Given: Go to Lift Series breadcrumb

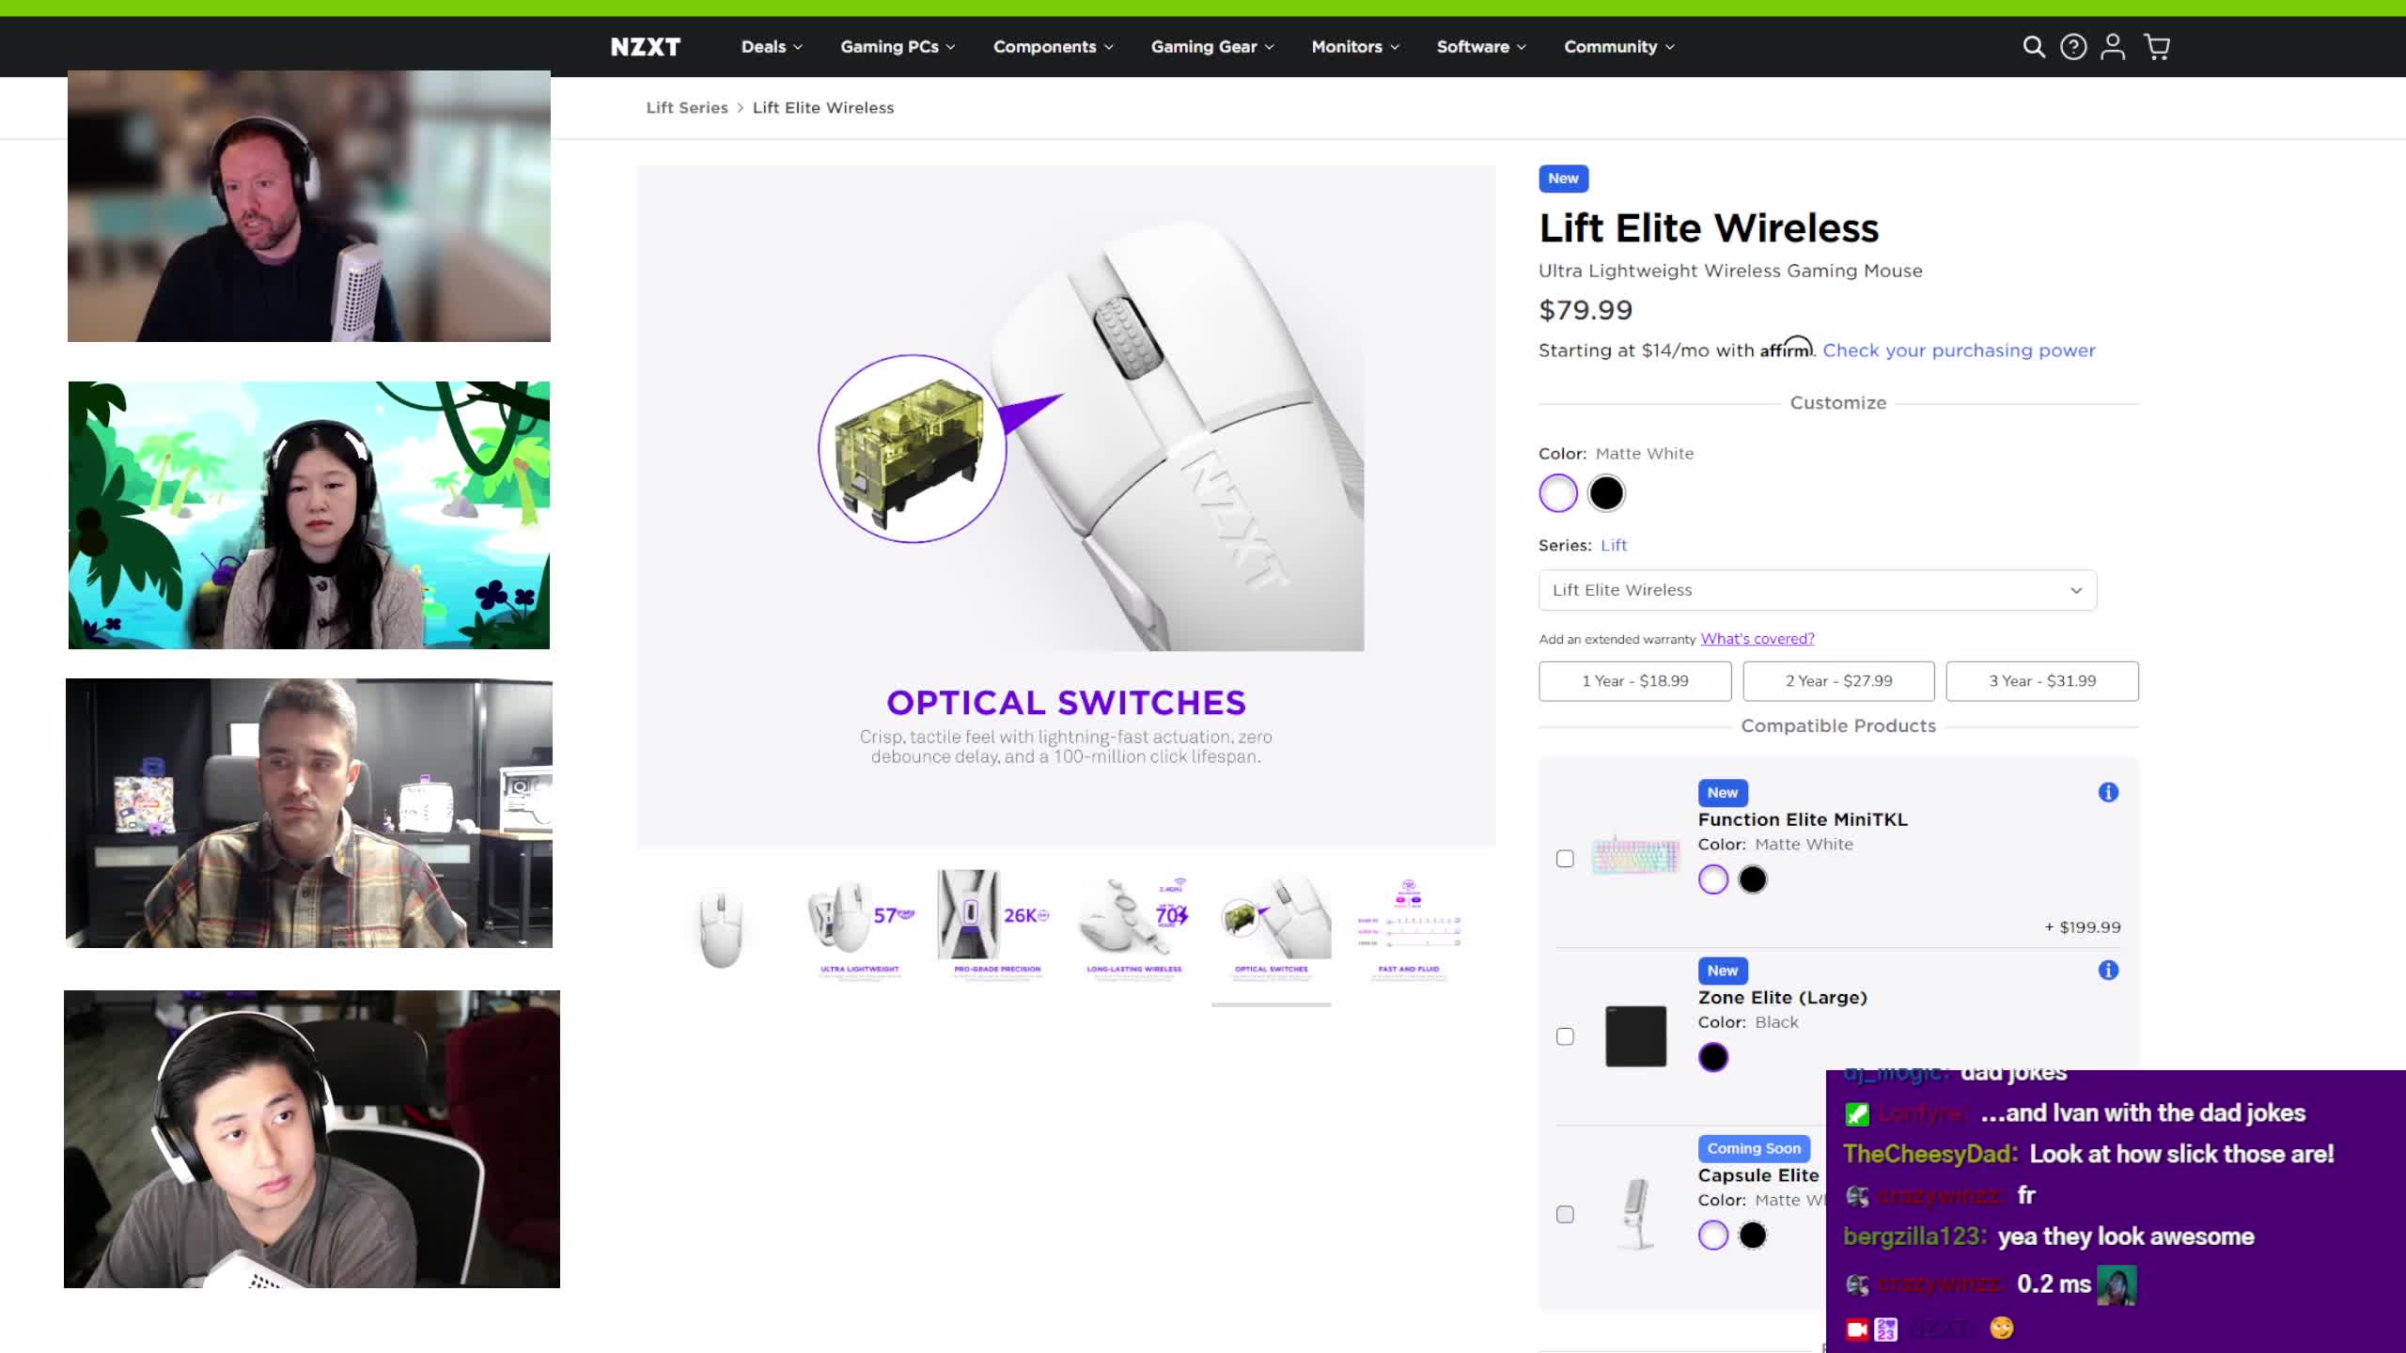Looking at the screenshot, I should coord(687,108).
